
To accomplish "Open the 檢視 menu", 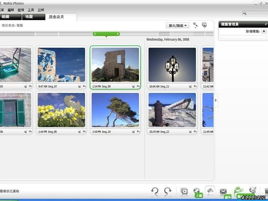I will click(21, 10).
